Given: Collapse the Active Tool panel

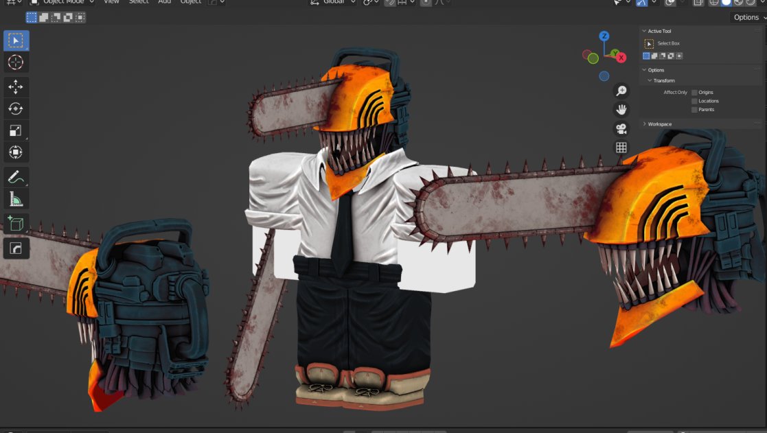Looking at the screenshot, I should (x=644, y=31).
